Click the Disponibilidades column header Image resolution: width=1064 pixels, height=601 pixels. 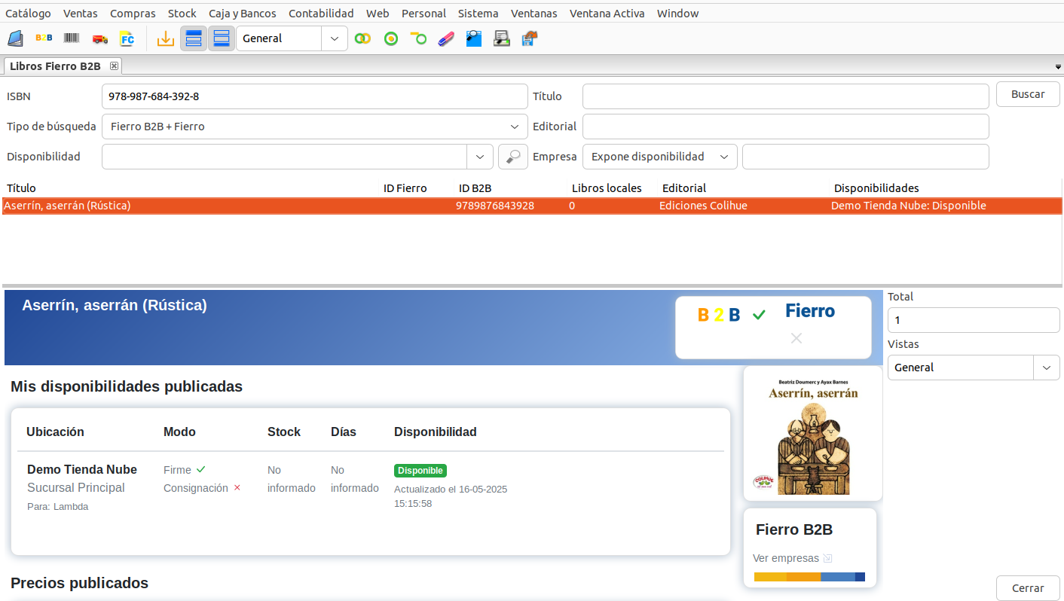pyautogui.click(x=876, y=188)
